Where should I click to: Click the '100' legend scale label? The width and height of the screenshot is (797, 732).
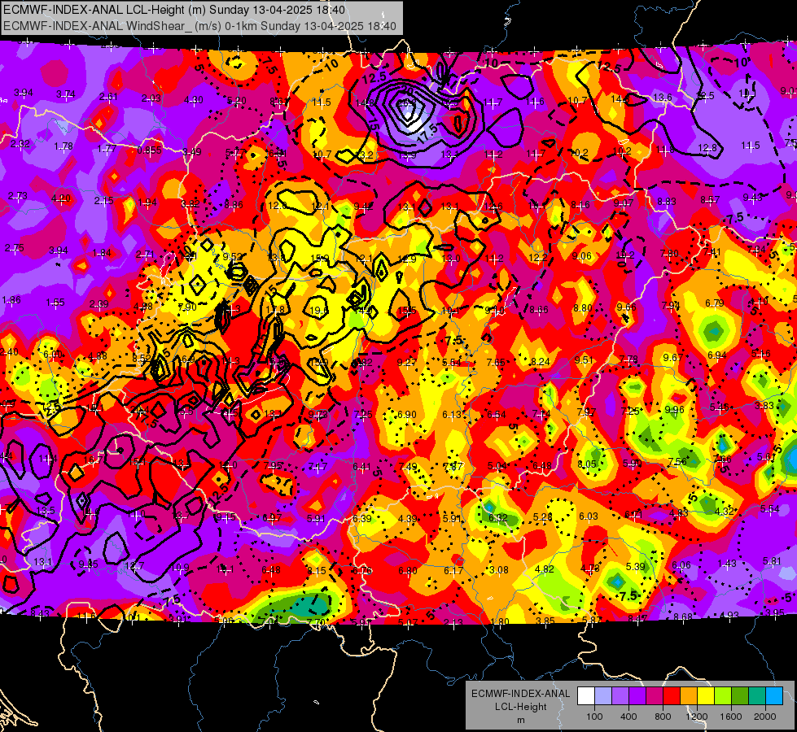[594, 717]
